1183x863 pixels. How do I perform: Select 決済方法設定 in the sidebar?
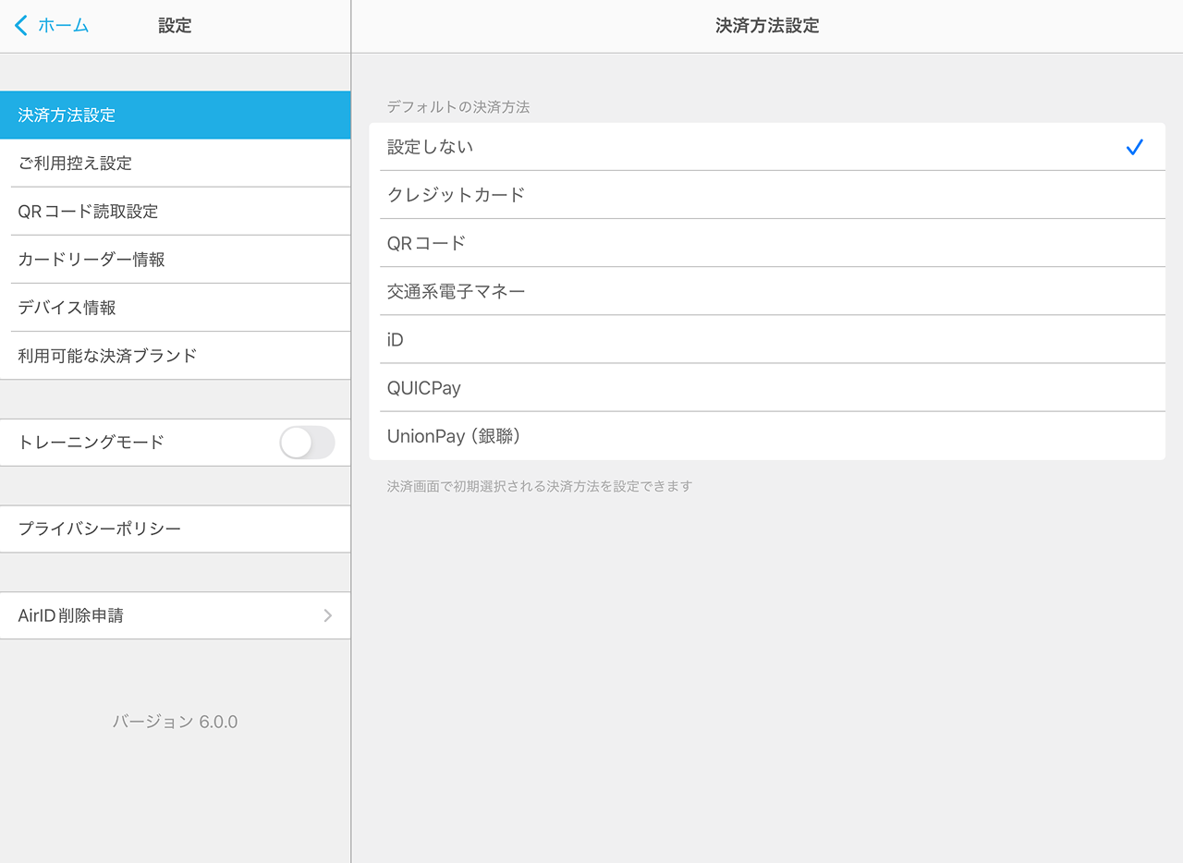coord(175,115)
